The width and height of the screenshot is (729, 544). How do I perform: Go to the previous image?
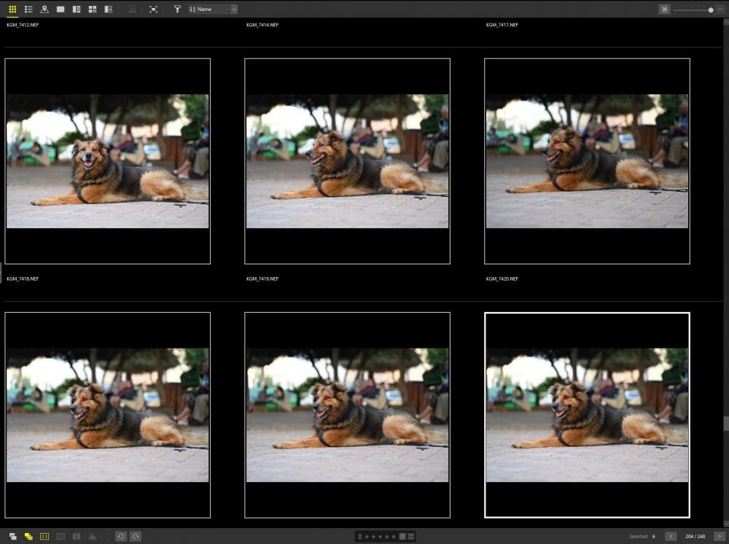tap(671, 536)
